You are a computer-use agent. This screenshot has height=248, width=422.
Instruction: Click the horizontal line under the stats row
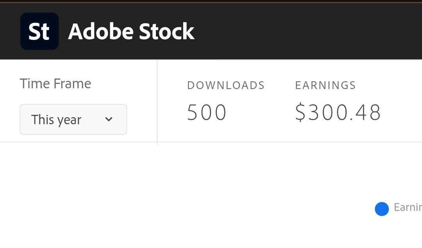(x=274, y=142)
